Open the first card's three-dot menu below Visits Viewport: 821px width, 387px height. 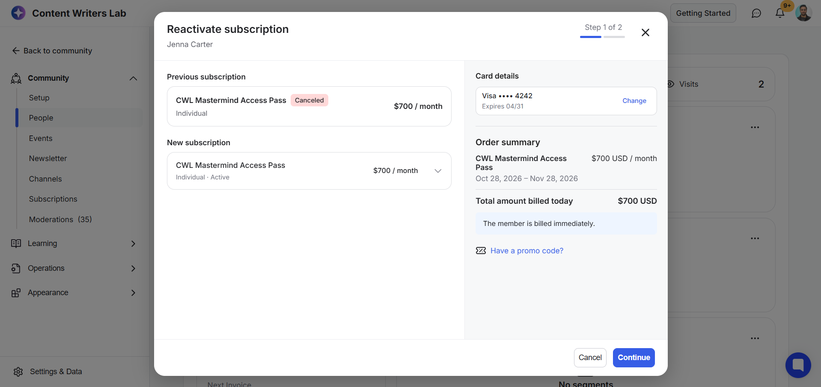(x=755, y=127)
